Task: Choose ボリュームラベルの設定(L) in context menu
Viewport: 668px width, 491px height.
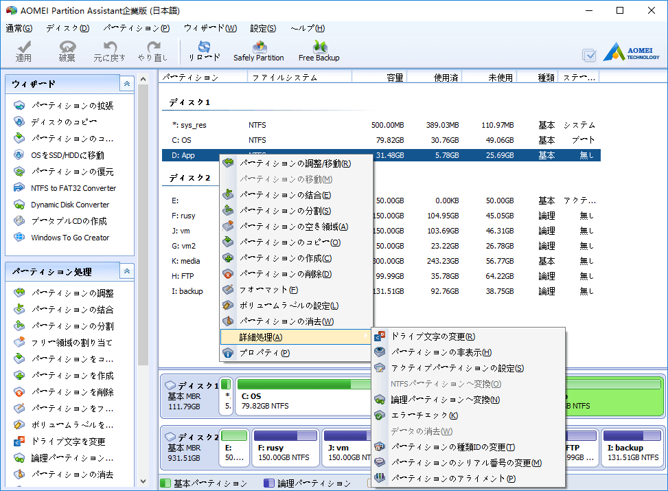Action: click(x=296, y=306)
